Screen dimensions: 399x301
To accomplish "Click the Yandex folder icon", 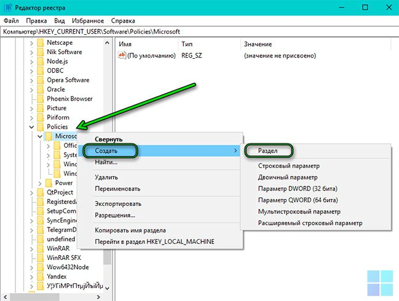I will (40, 276).
